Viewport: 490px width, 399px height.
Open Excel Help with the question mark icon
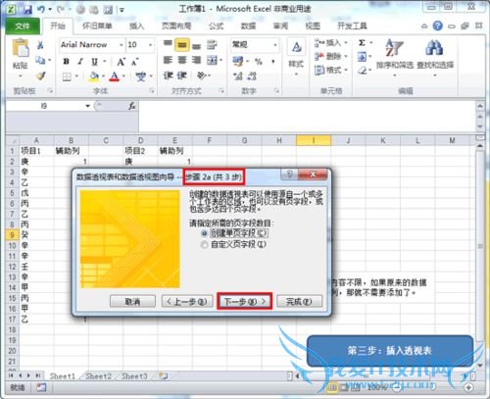point(437,25)
